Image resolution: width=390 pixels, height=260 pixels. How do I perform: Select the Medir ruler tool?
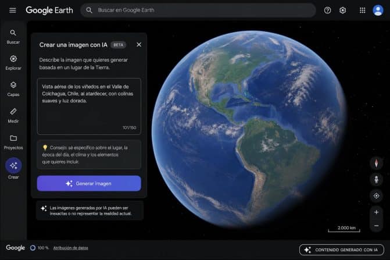13,116
